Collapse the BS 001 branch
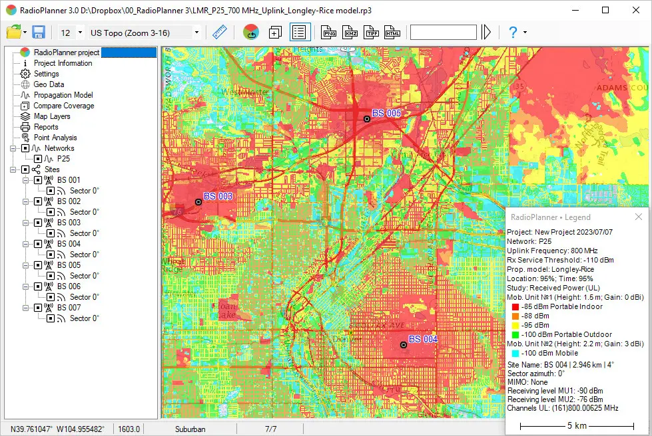The width and height of the screenshot is (652, 436). coord(26,180)
